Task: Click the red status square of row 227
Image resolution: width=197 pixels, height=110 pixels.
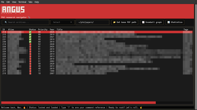Action: pyautogui.click(x=30, y=59)
